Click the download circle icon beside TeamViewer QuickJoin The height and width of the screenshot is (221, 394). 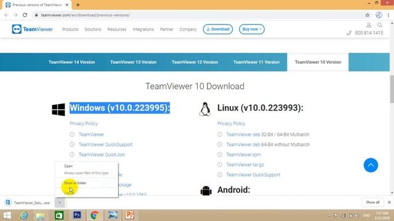[x=72, y=155]
